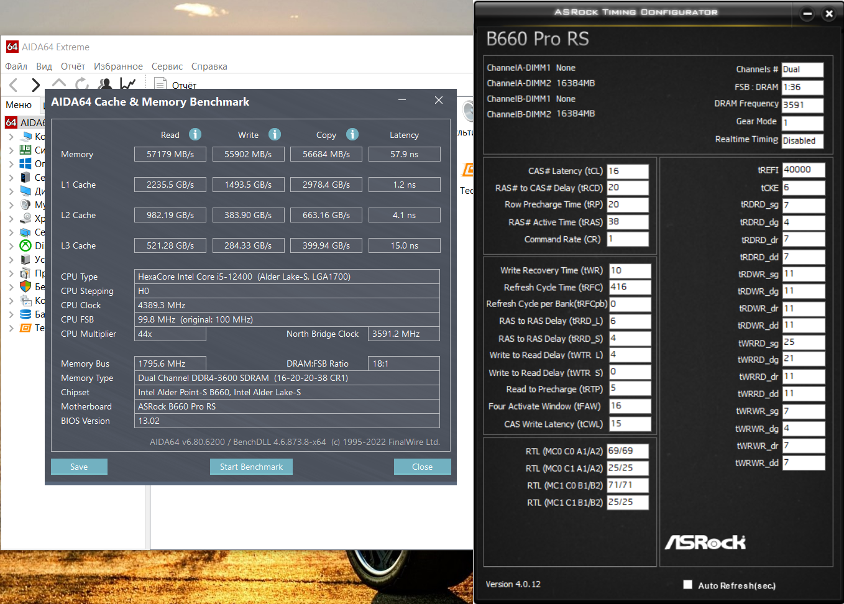Viewport: 844px width, 604px height.
Task: Open the Файл menu
Action: click(x=16, y=66)
